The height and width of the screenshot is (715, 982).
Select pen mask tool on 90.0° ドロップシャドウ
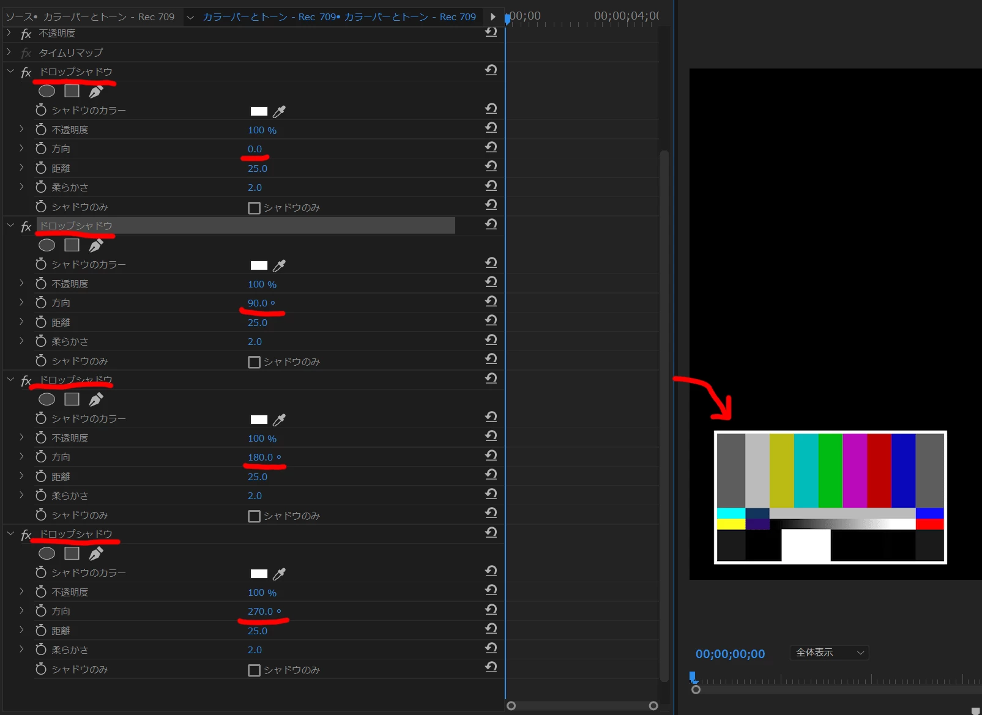(96, 246)
